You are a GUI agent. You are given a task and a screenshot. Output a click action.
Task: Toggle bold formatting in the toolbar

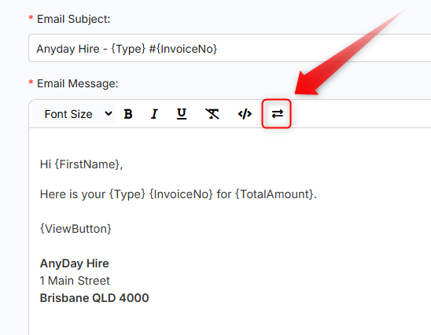128,114
